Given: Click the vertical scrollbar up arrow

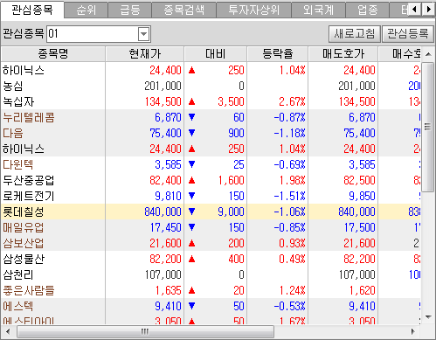Looking at the screenshot, I should tap(428, 54).
